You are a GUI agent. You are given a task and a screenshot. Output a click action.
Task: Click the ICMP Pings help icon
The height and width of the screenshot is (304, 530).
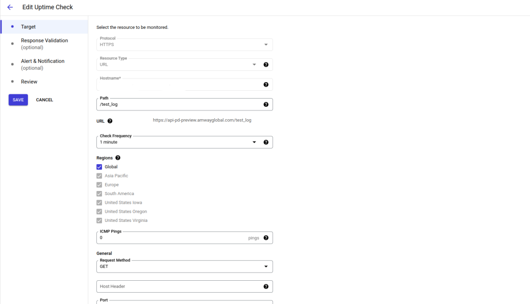[266, 237]
